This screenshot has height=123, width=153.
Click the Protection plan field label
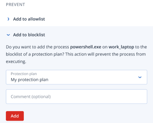(24, 74)
